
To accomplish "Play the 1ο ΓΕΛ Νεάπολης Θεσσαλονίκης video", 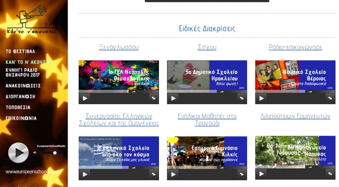I will [85, 98].
